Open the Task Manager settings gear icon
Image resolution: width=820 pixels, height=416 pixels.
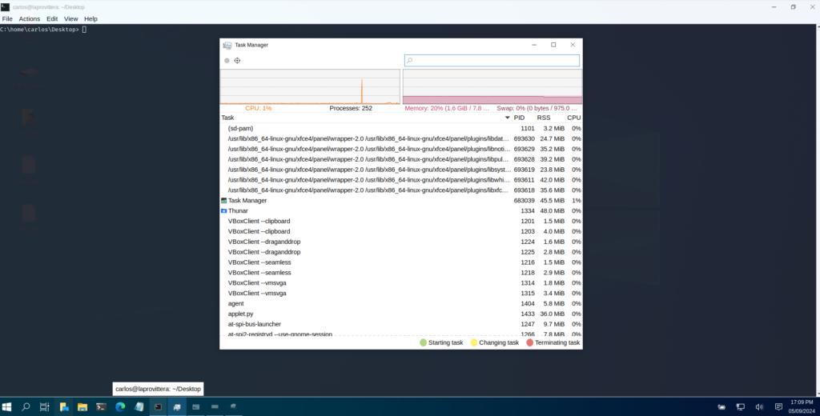(x=227, y=60)
